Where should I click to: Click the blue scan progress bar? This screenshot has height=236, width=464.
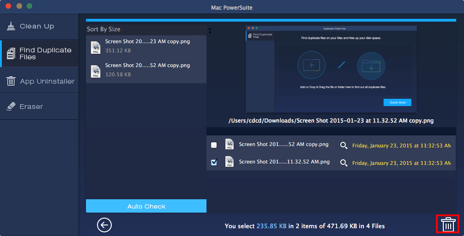(271, 20)
